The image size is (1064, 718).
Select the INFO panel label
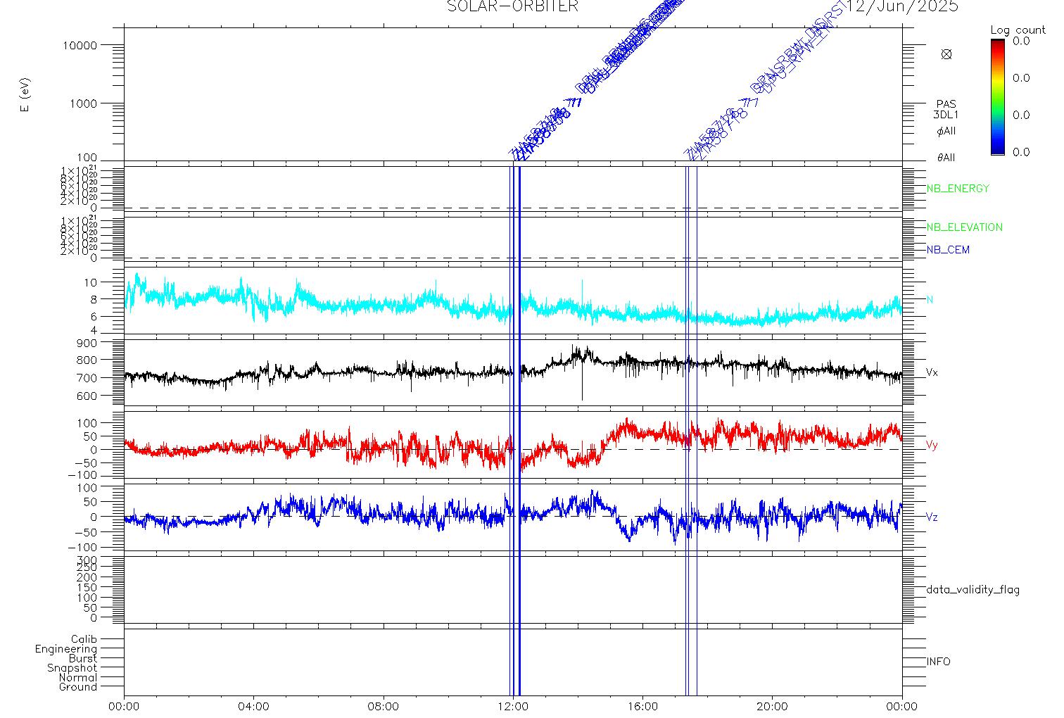[x=938, y=662]
